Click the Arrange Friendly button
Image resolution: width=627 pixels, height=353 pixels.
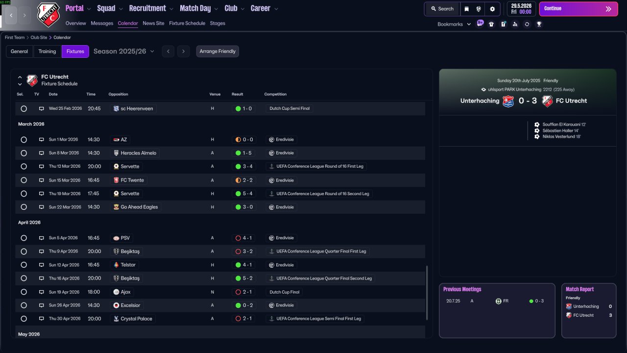coord(217,51)
